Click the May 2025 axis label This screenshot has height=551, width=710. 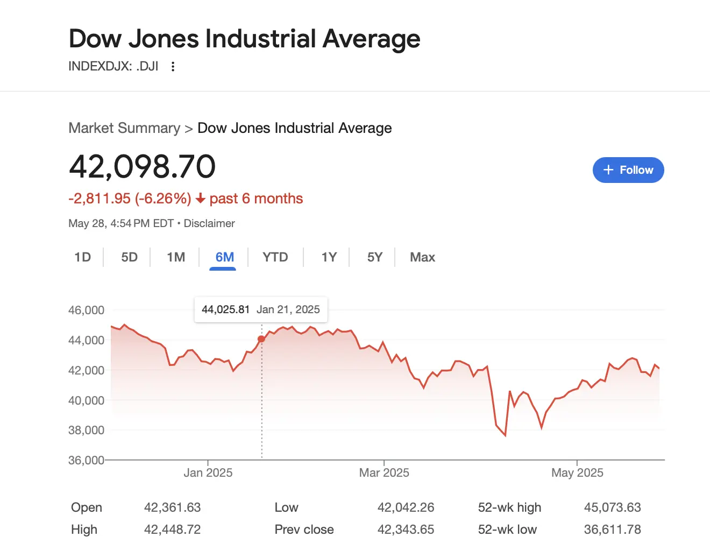click(x=577, y=473)
